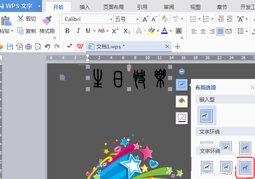255x179 pixels.
Task: Open 引用 ribbon tab
Action: tap(142, 7)
